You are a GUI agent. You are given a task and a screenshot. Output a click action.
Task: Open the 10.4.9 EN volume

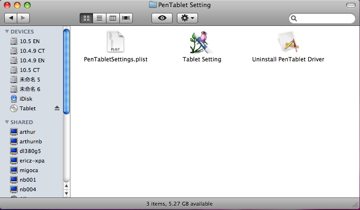point(32,60)
